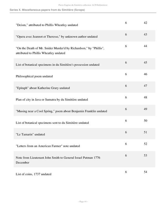The width and height of the screenshot is (166, 214).
Task: Click folder number 42
Action: click(145, 23)
